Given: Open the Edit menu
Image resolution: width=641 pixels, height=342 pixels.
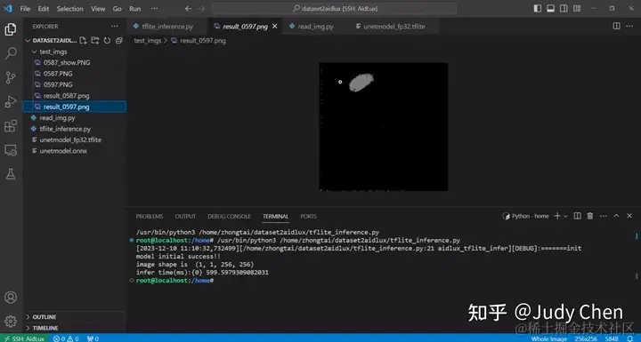Looking at the screenshot, I should pyautogui.click(x=44, y=9).
